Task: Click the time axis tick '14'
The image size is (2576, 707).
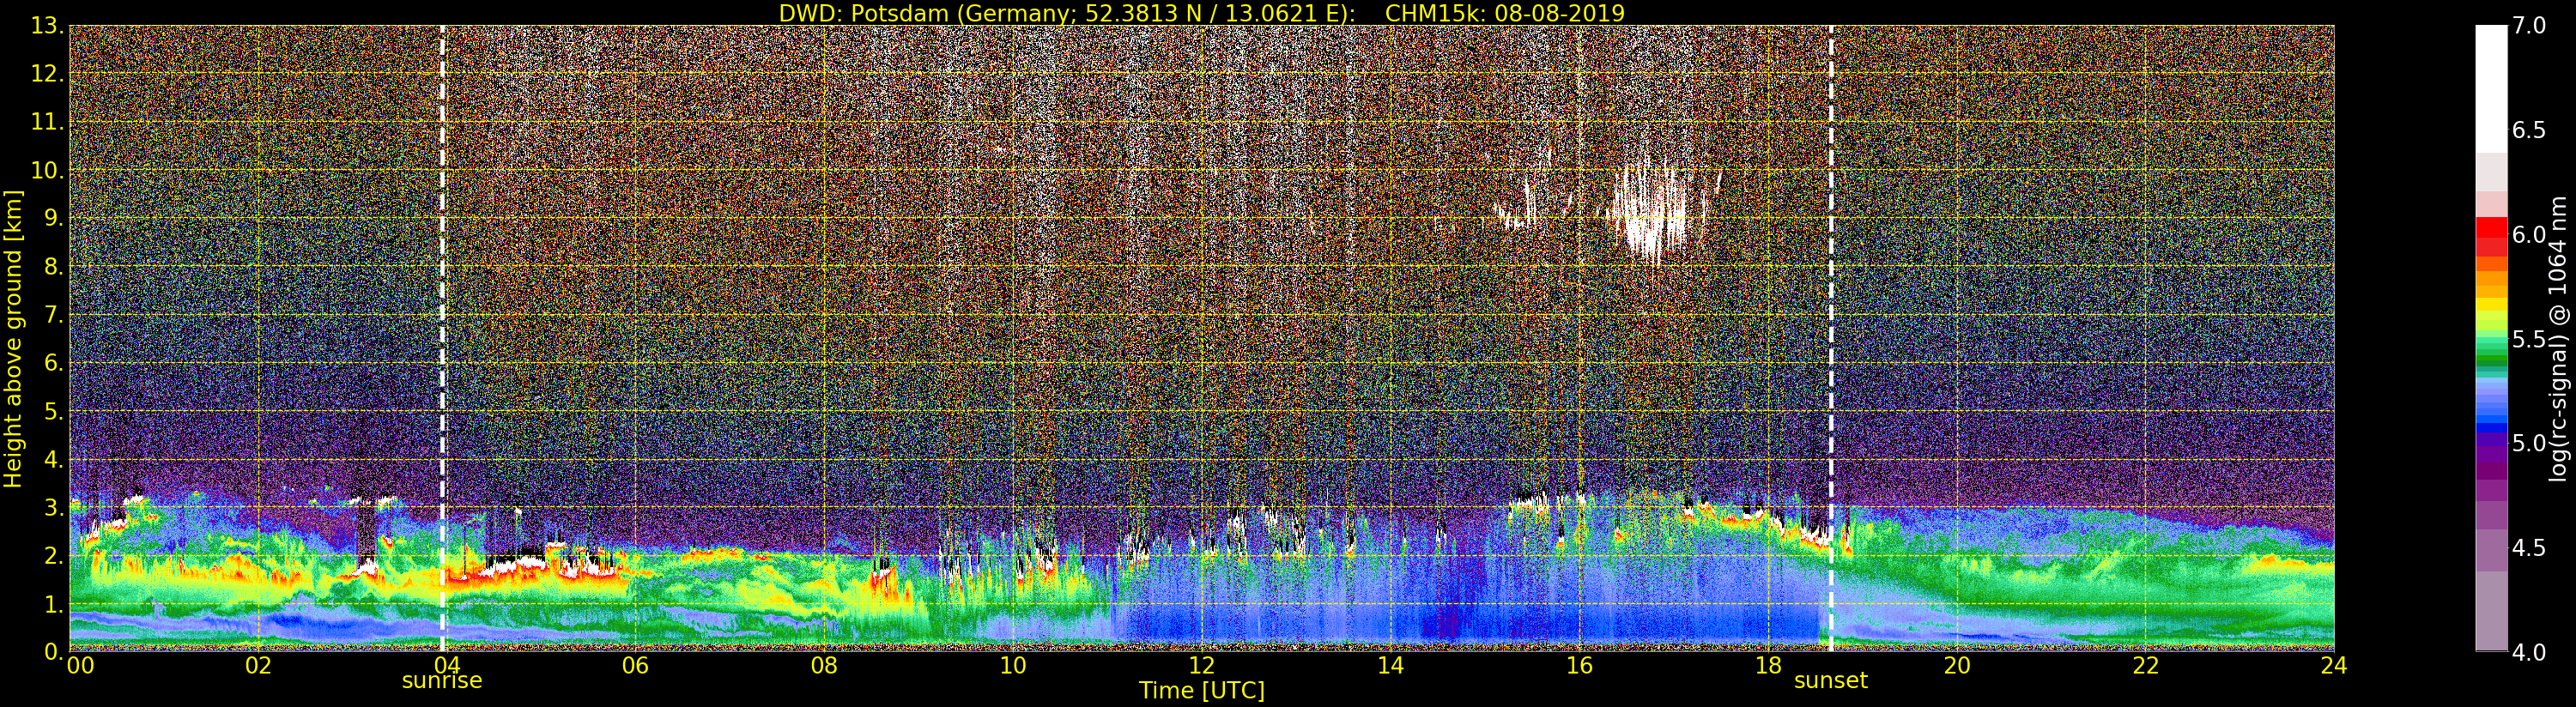Action: click(1391, 666)
